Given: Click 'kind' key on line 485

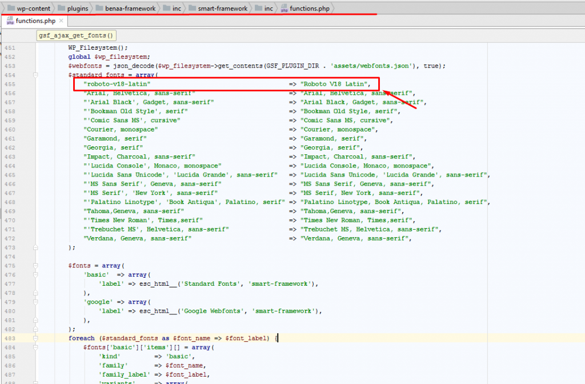Looking at the screenshot, I should [109, 357].
